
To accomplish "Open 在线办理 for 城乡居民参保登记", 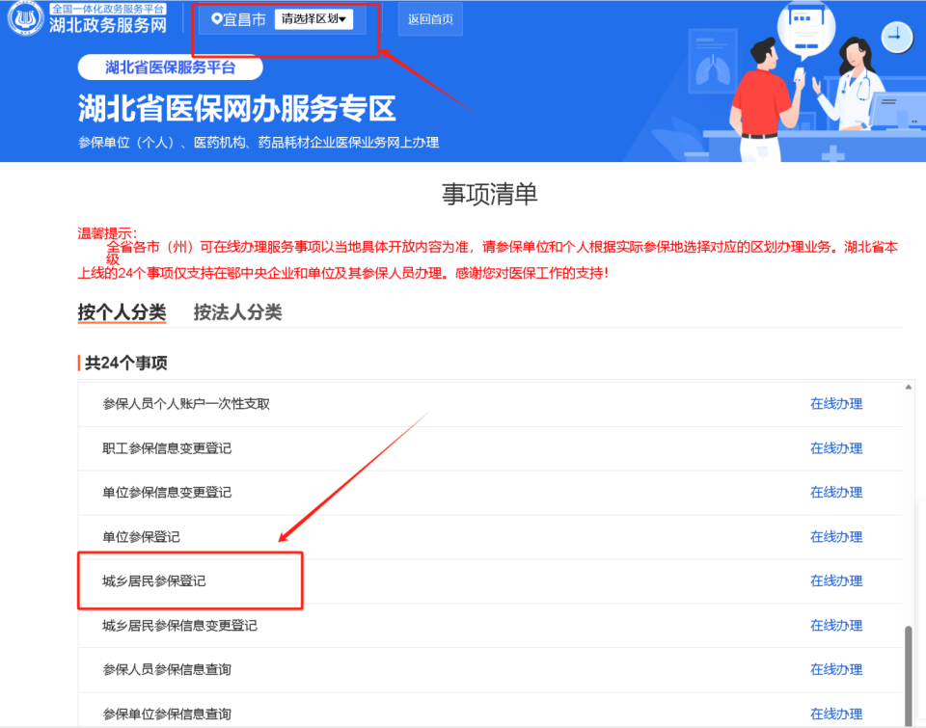I will coord(835,580).
